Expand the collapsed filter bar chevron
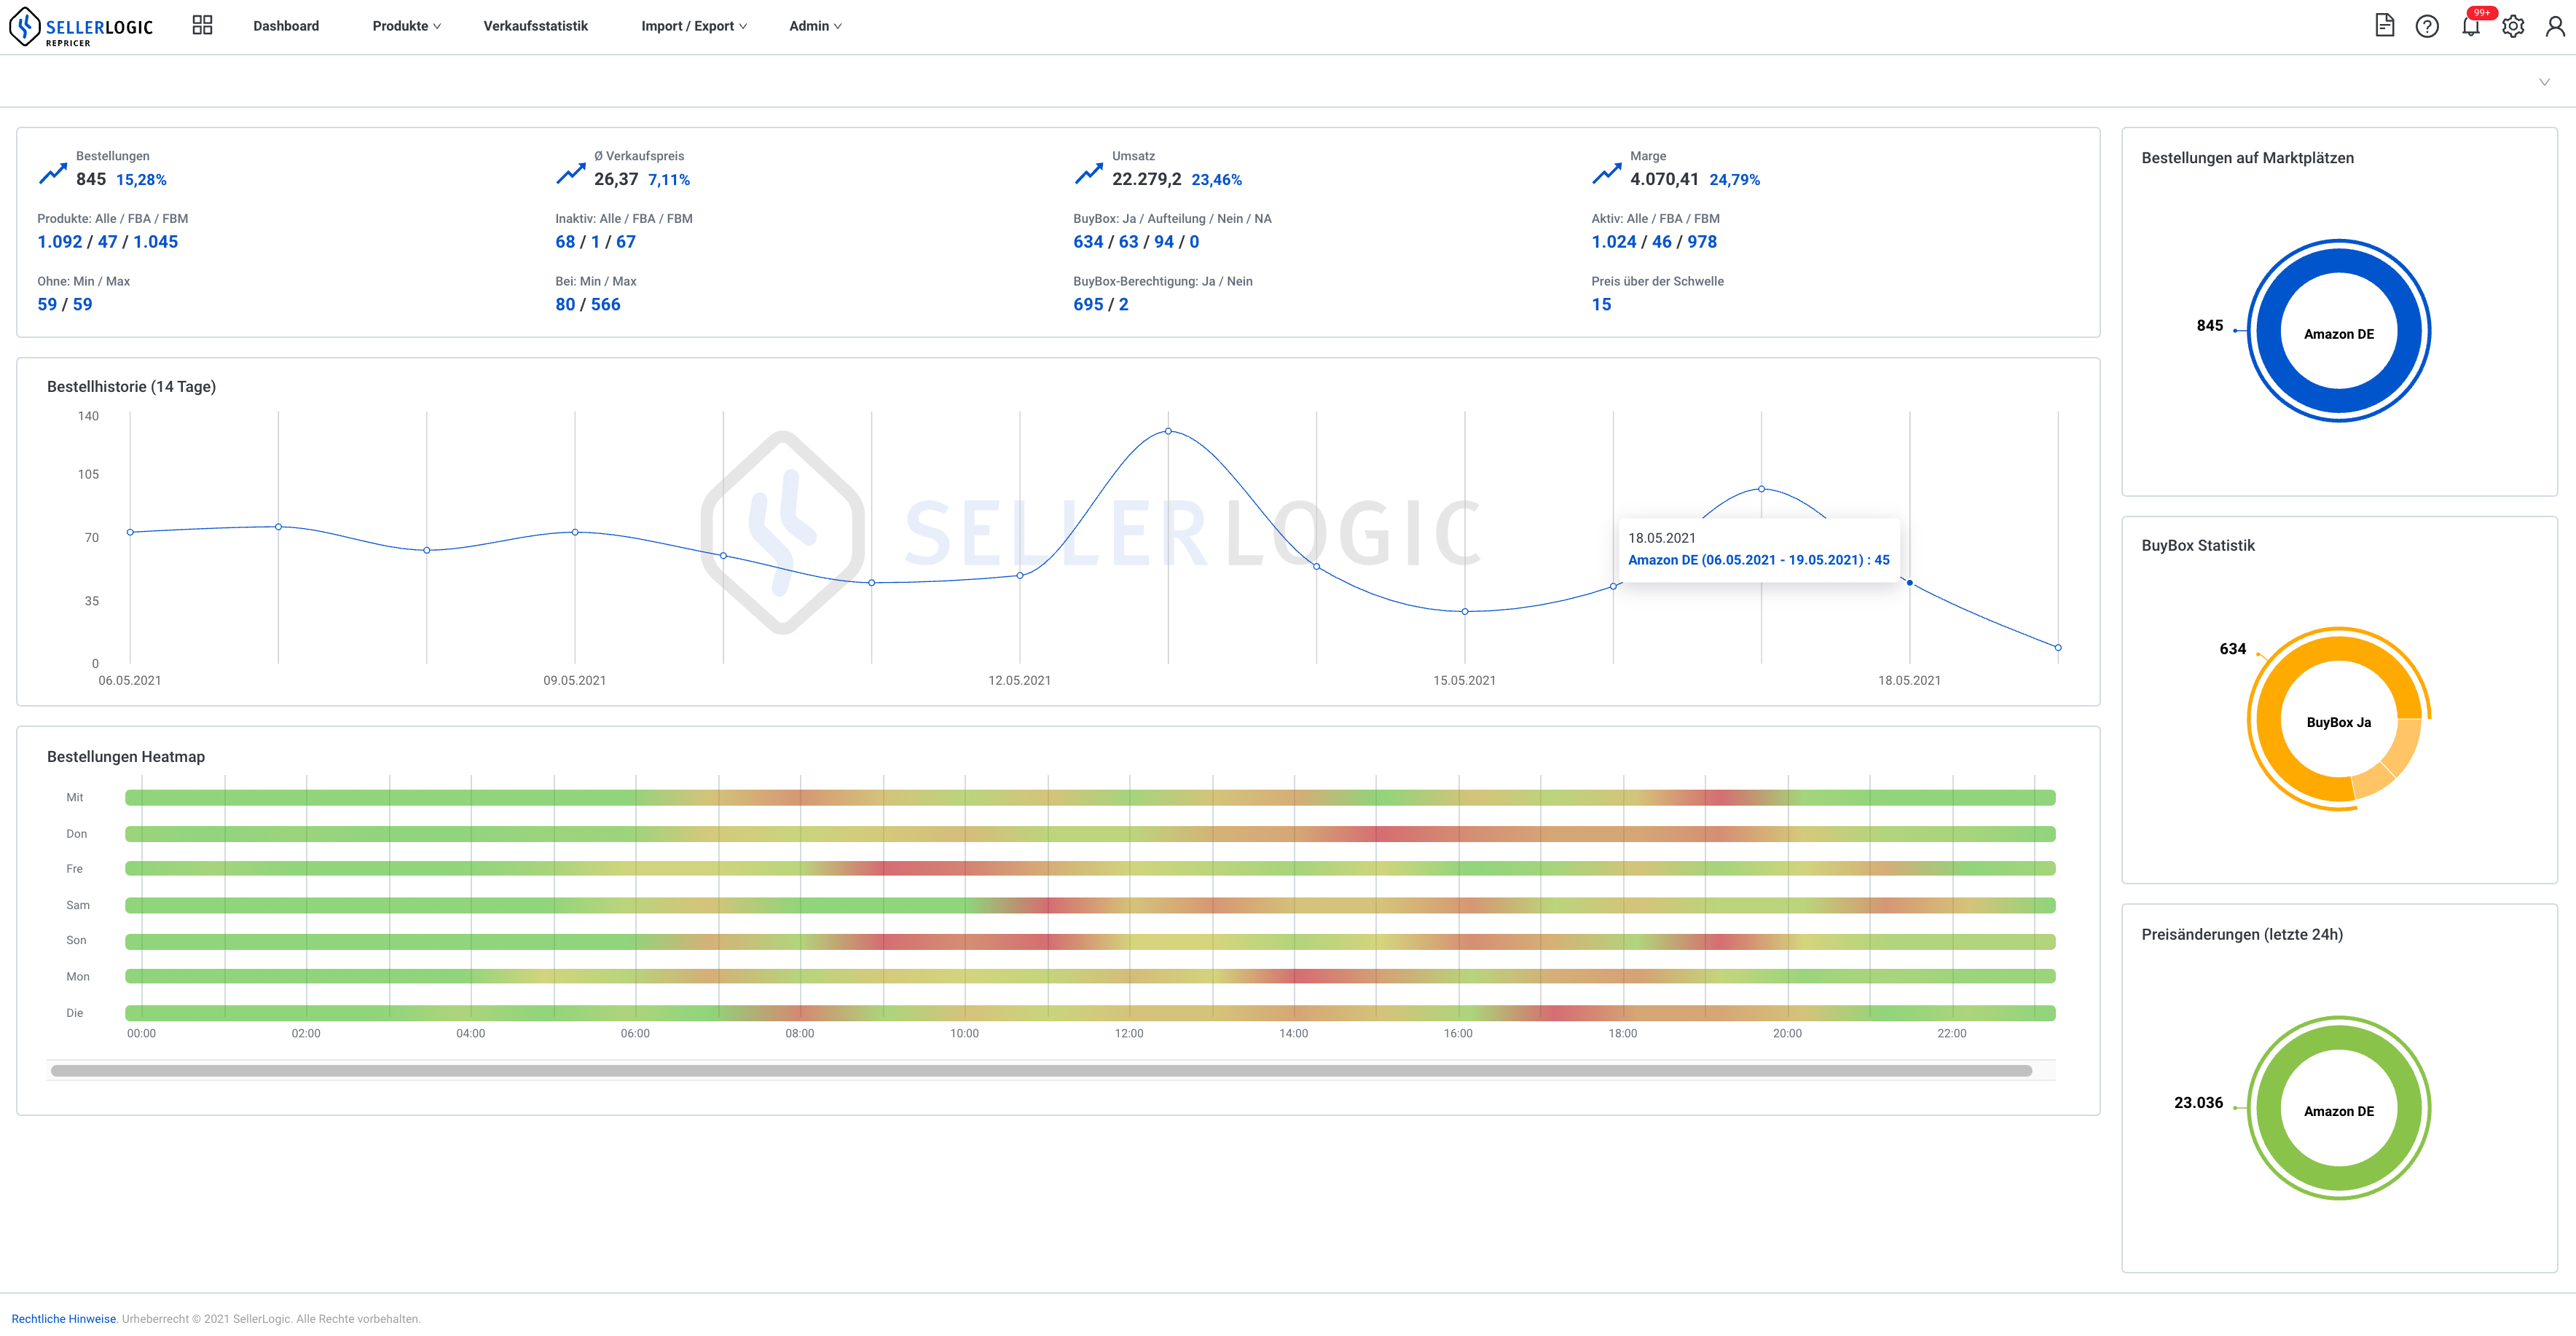2576x1336 pixels. tap(2544, 82)
